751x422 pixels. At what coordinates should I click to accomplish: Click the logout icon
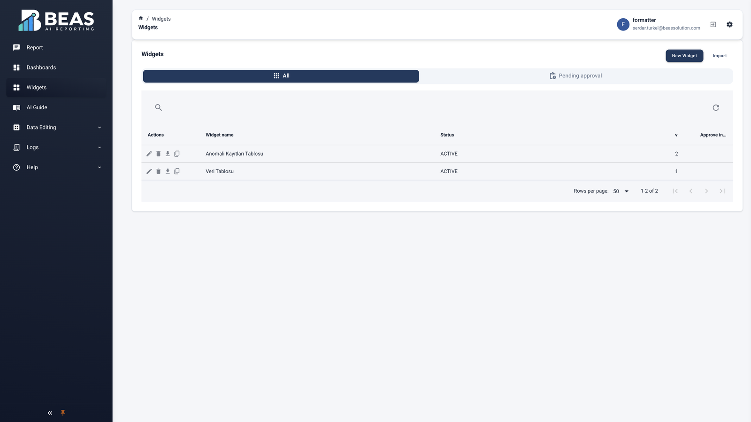pos(713,25)
